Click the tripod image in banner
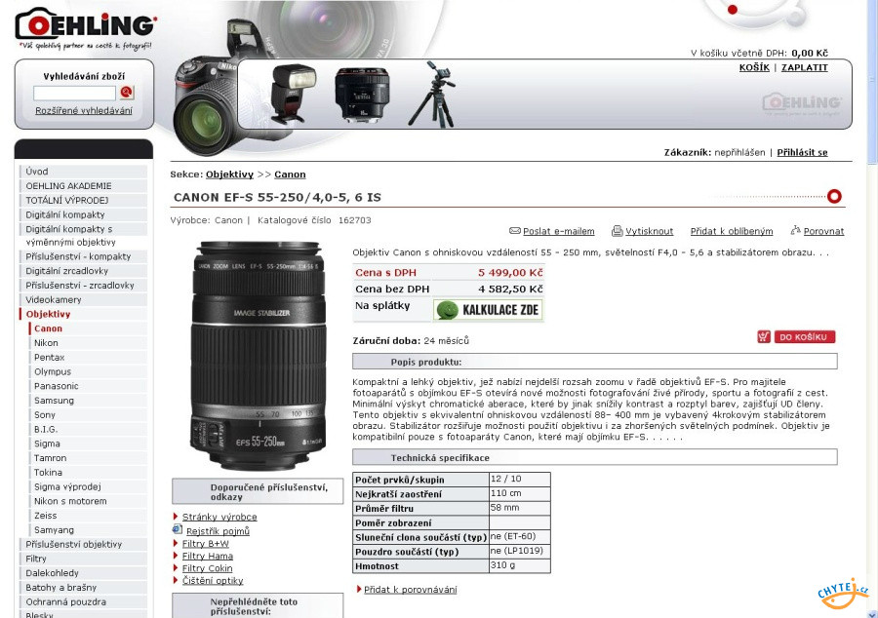 pos(432,94)
